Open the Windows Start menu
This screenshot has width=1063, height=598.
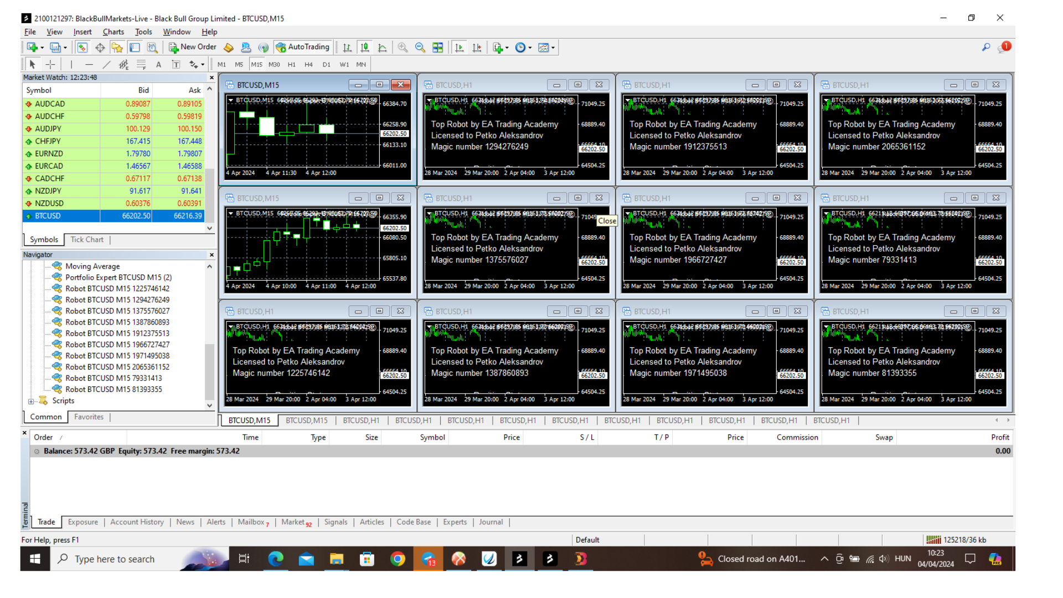[x=35, y=559]
